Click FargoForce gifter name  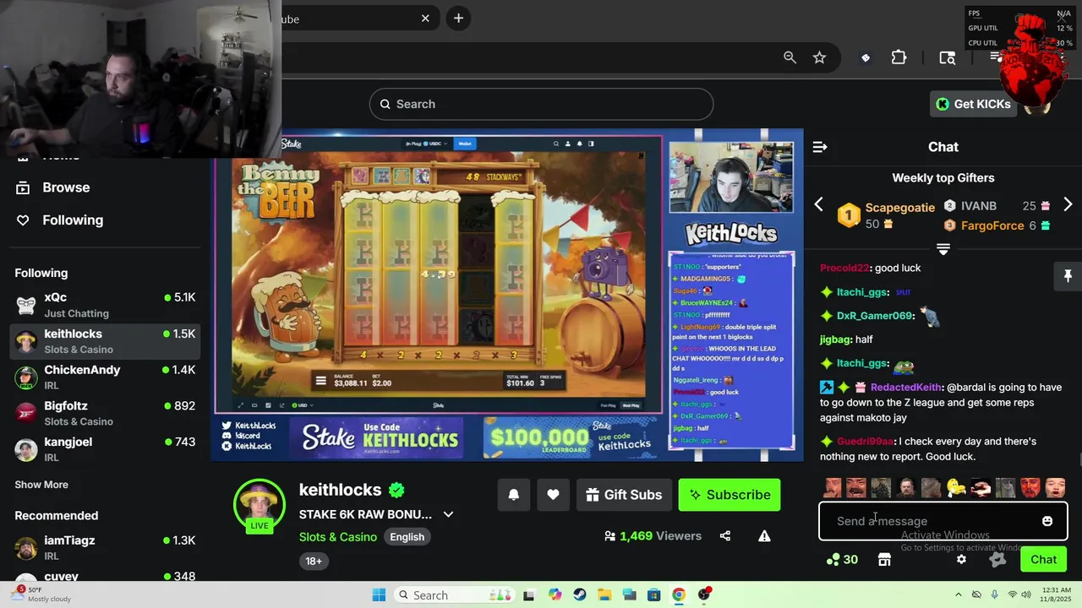coord(992,225)
